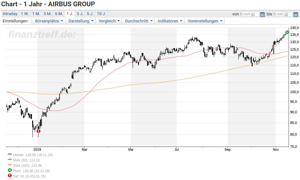Click the 'Mai' x-axis label
Screen dimensions: 300x180
(131, 149)
